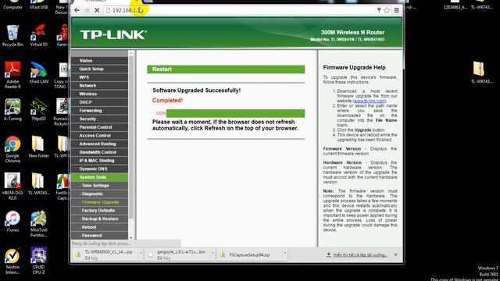Expand gargoyle download dropdown arrow
Viewport: 500px width, 281px height.
(x=212, y=254)
